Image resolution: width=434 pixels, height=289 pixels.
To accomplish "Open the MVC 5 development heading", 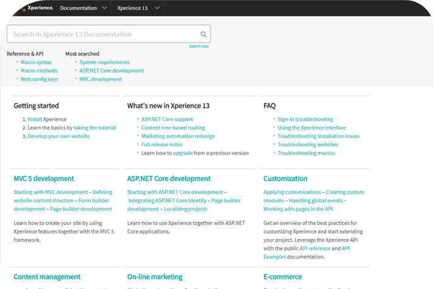I will 44,179.
